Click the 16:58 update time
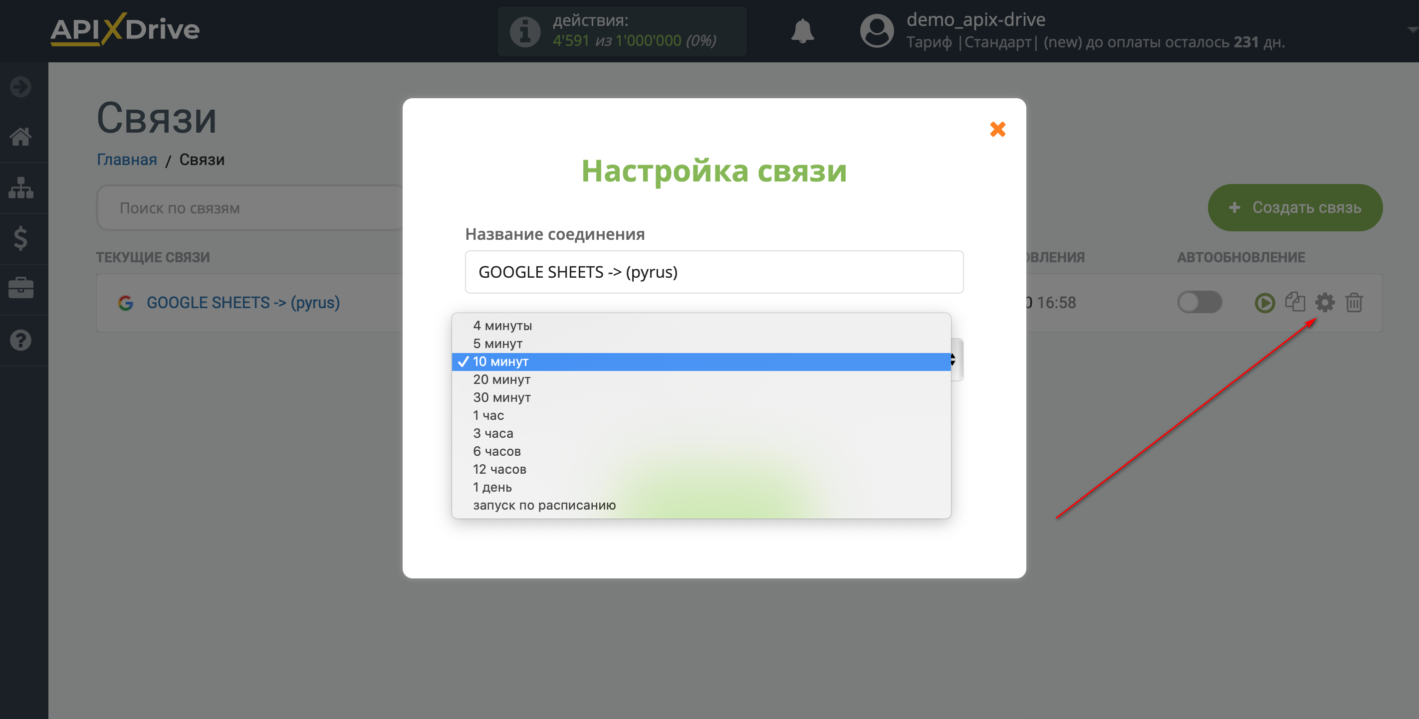The height and width of the screenshot is (719, 1419). coord(1056,303)
